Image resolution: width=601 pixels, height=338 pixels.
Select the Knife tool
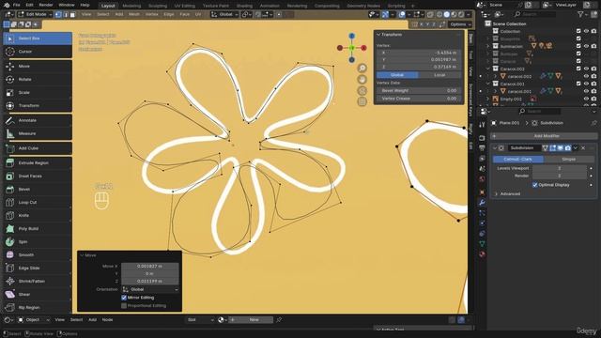pos(38,215)
